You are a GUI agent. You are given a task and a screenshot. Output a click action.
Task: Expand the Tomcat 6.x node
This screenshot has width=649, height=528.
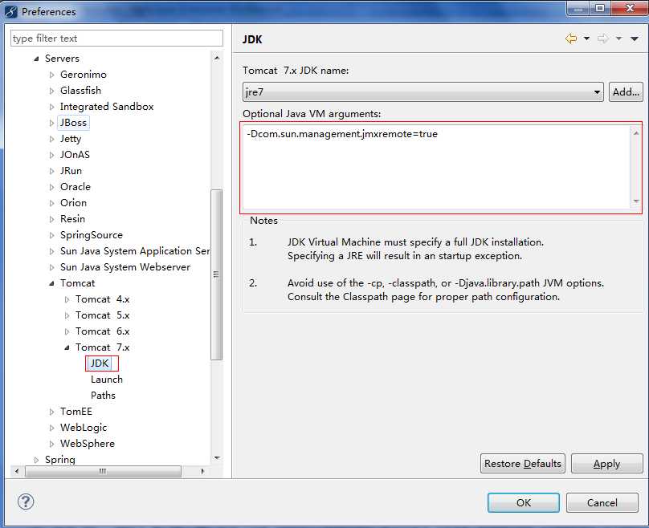(x=67, y=331)
